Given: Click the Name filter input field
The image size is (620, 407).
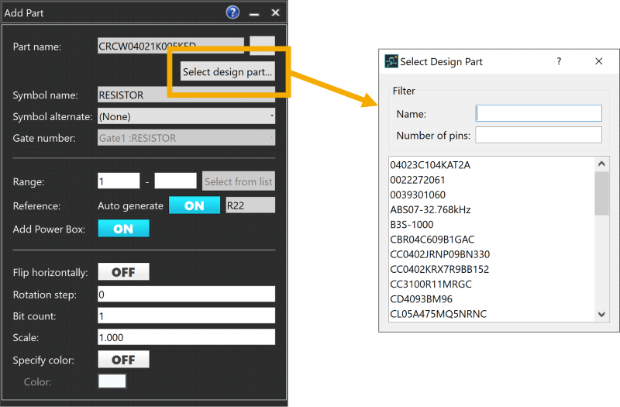Looking at the screenshot, I should coord(539,114).
